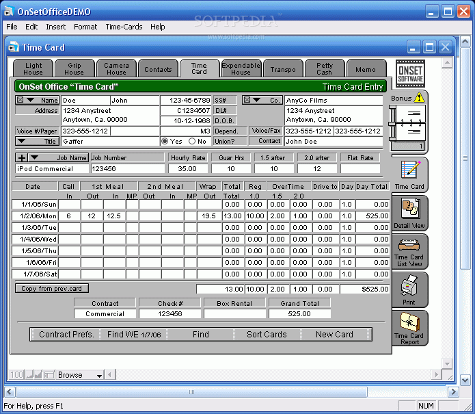Click the Hourly Rate field 35.00
Screen dimensions: 475x414
point(187,168)
